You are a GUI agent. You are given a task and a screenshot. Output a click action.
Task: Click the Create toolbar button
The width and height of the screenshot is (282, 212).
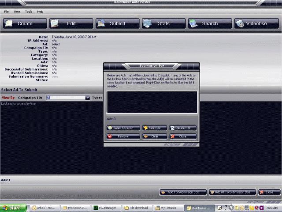pos(25,23)
